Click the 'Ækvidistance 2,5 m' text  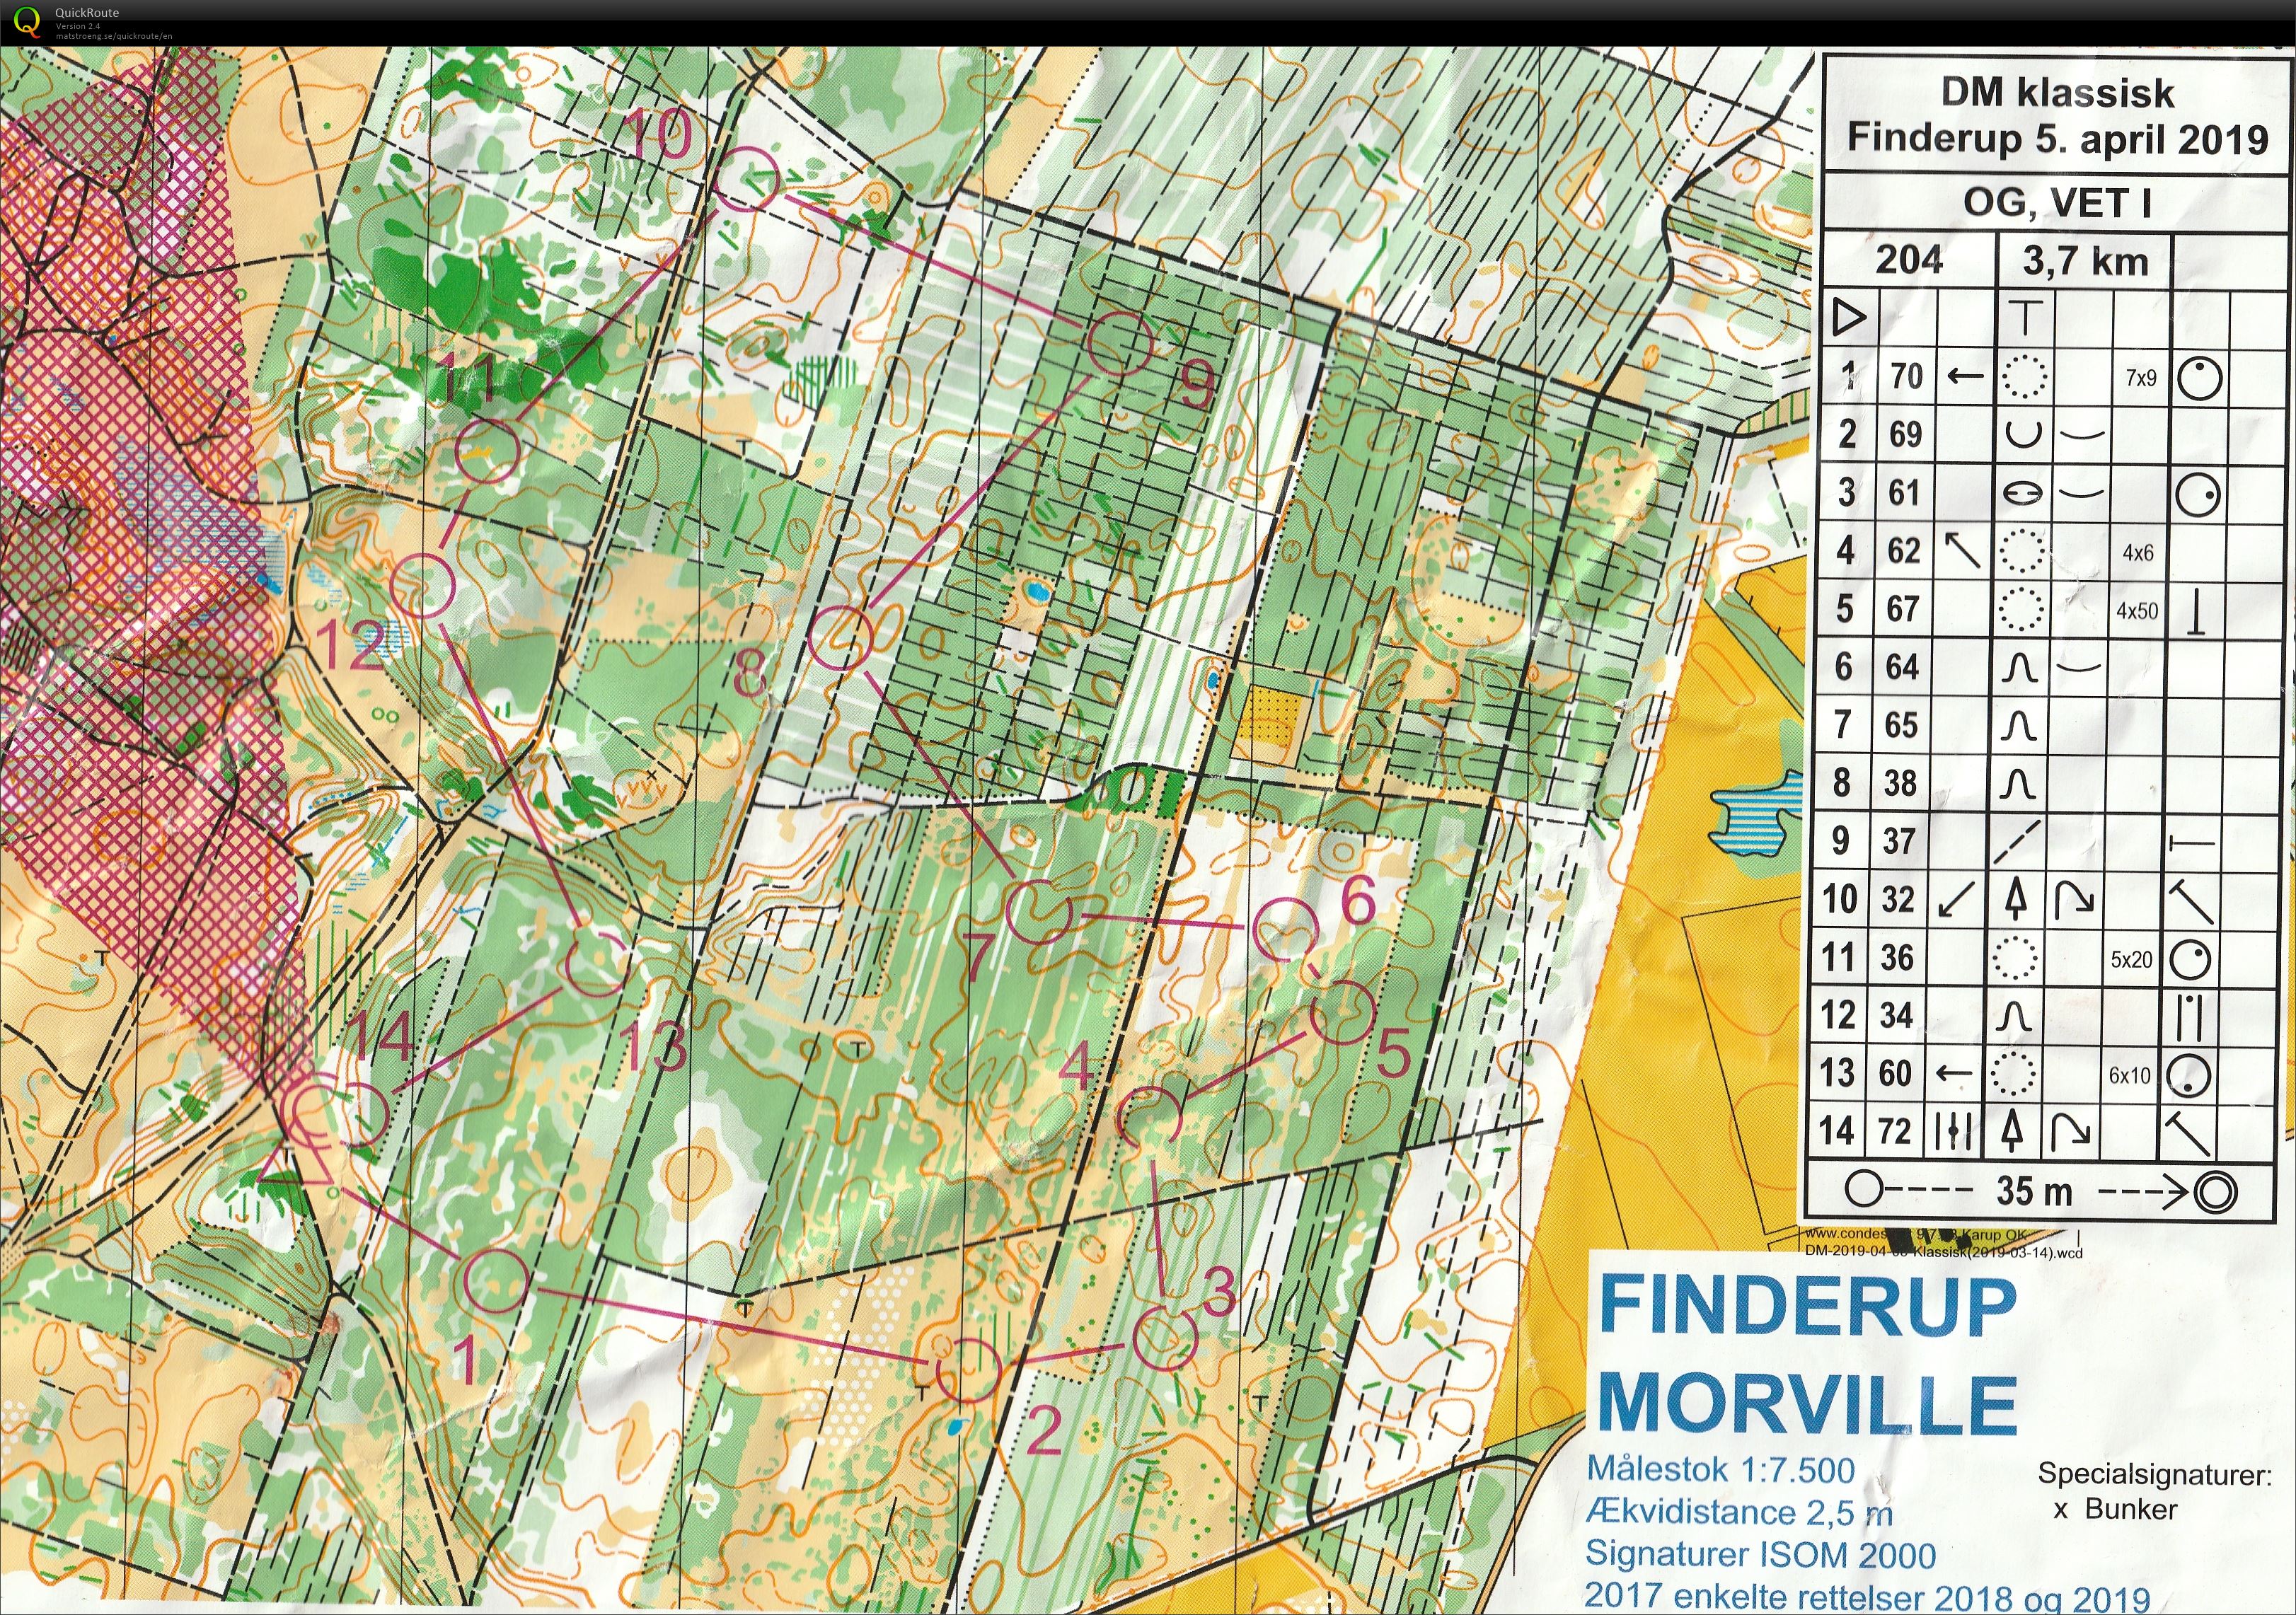click(1739, 1513)
